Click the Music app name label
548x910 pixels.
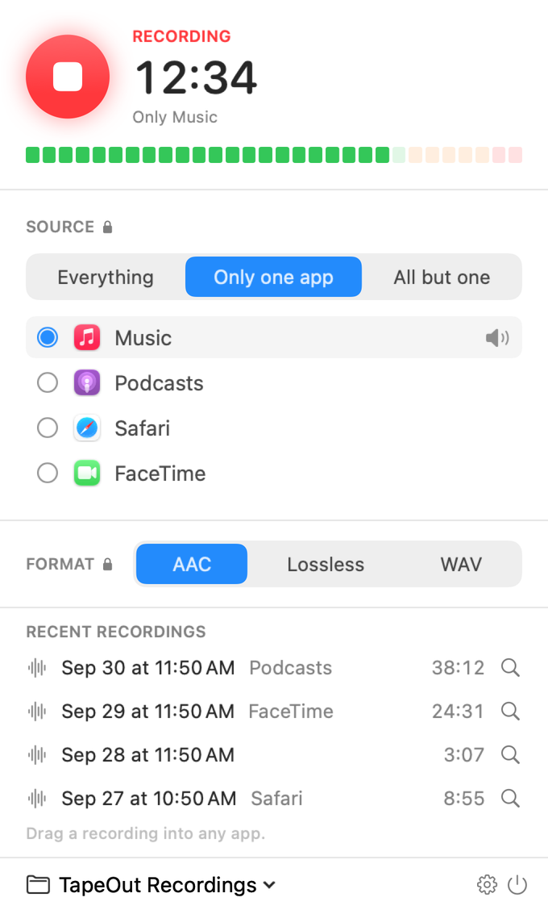click(143, 338)
